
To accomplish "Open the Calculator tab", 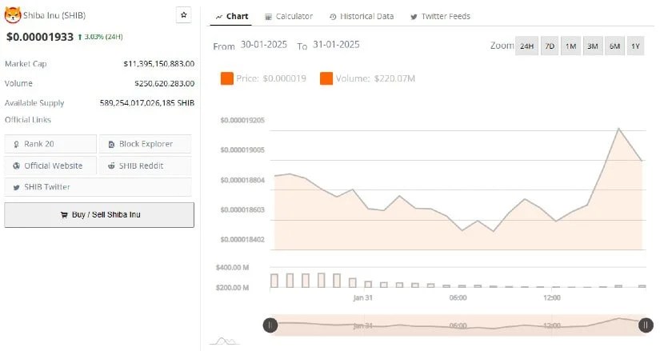I will pos(289,16).
